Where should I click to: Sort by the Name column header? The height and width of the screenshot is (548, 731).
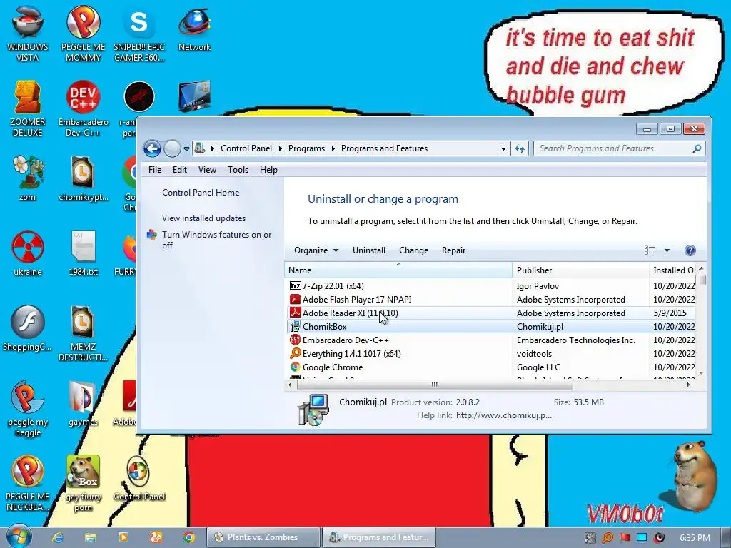tap(398, 270)
